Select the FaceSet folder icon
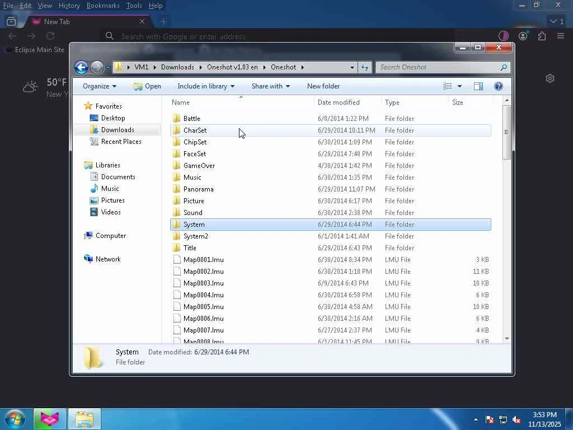Viewport: 573px width, 430px height. point(176,153)
